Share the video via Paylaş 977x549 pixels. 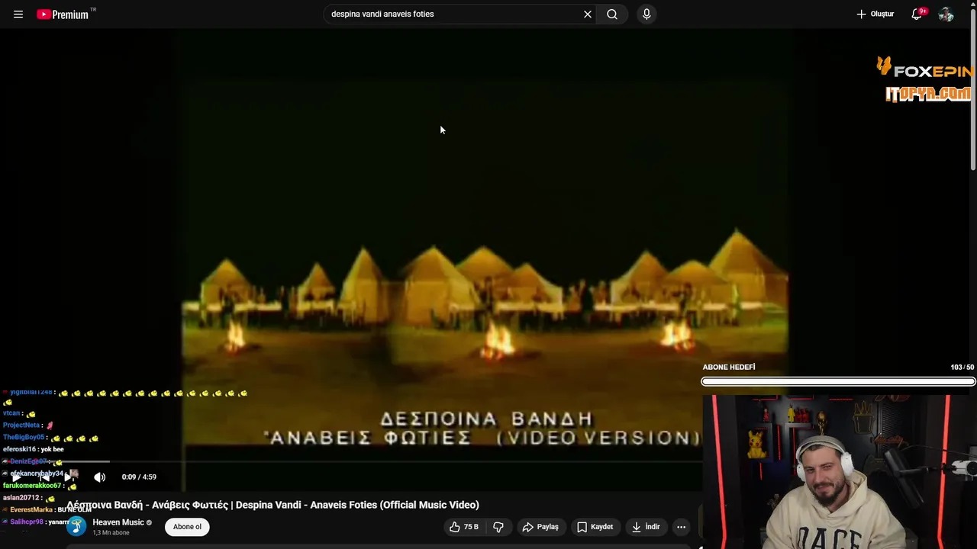click(x=540, y=527)
